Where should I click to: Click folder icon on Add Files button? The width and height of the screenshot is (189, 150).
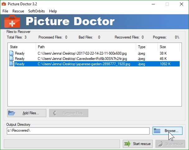12,113
